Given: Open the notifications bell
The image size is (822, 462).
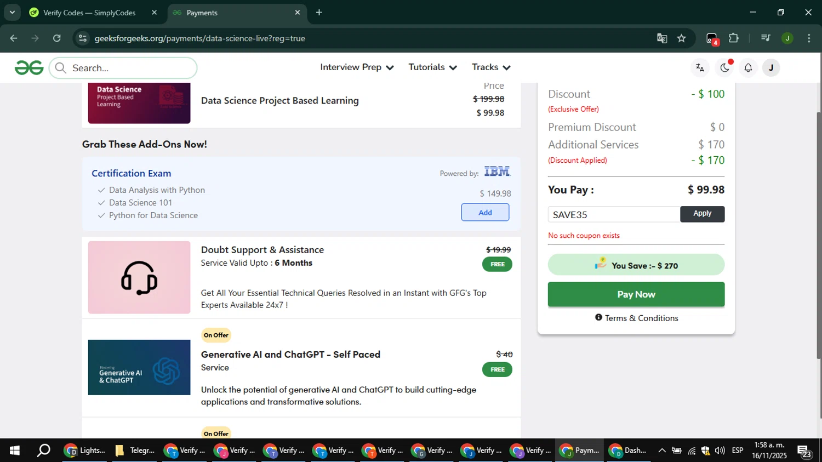Looking at the screenshot, I should pyautogui.click(x=748, y=68).
